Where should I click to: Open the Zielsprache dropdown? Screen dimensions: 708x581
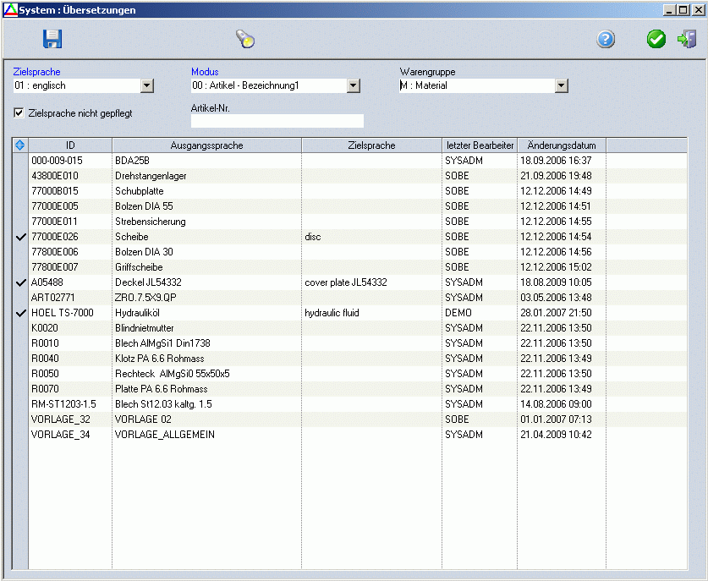coord(146,85)
